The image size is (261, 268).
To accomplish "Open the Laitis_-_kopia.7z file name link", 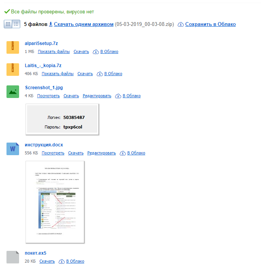I will pos(43,66).
